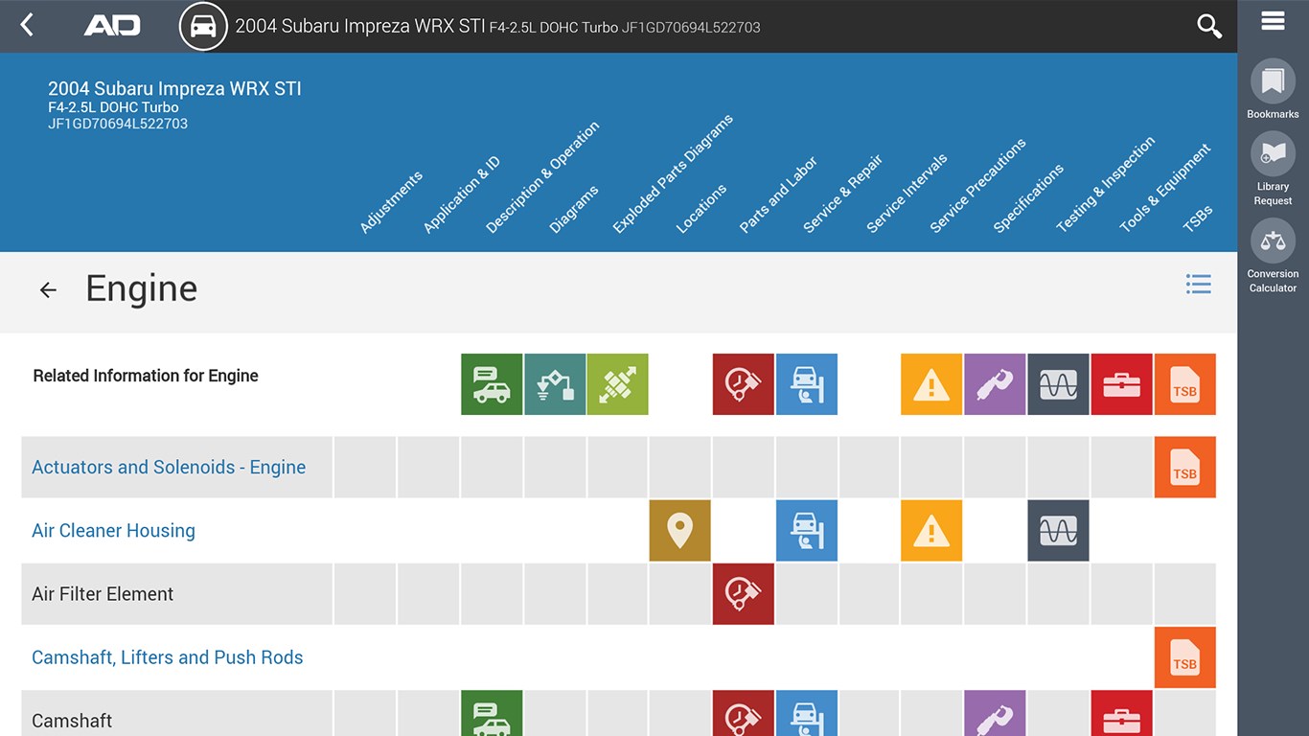Open the Conversion Calculator

pos(1273,256)
